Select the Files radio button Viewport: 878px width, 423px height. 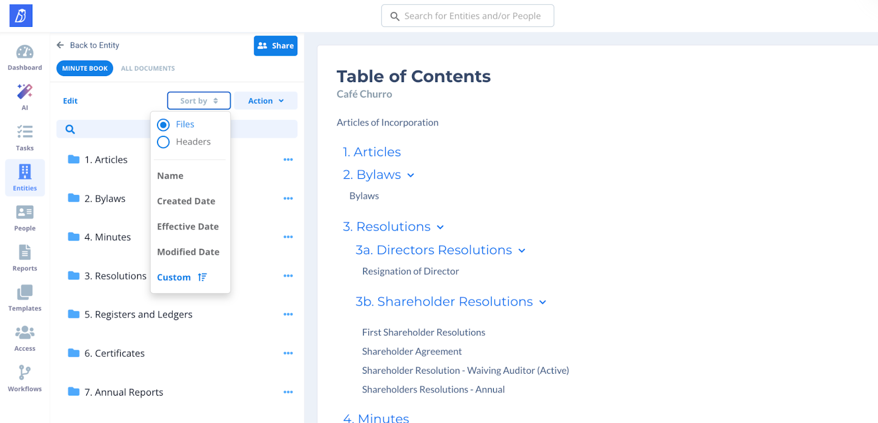point(164,125)
